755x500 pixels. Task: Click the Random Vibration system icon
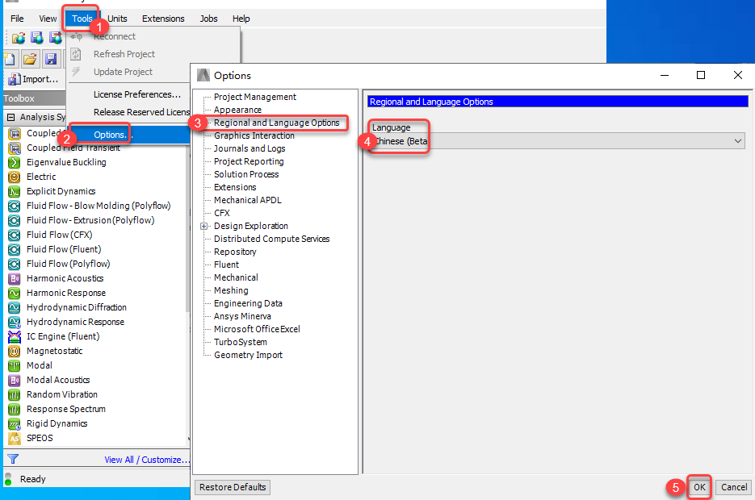point(15,394)
